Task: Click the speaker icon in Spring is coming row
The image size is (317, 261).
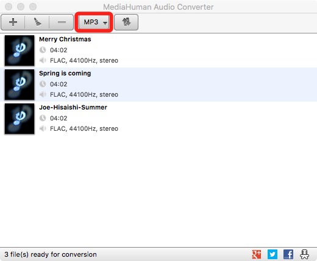Action: tap(43, 94)
